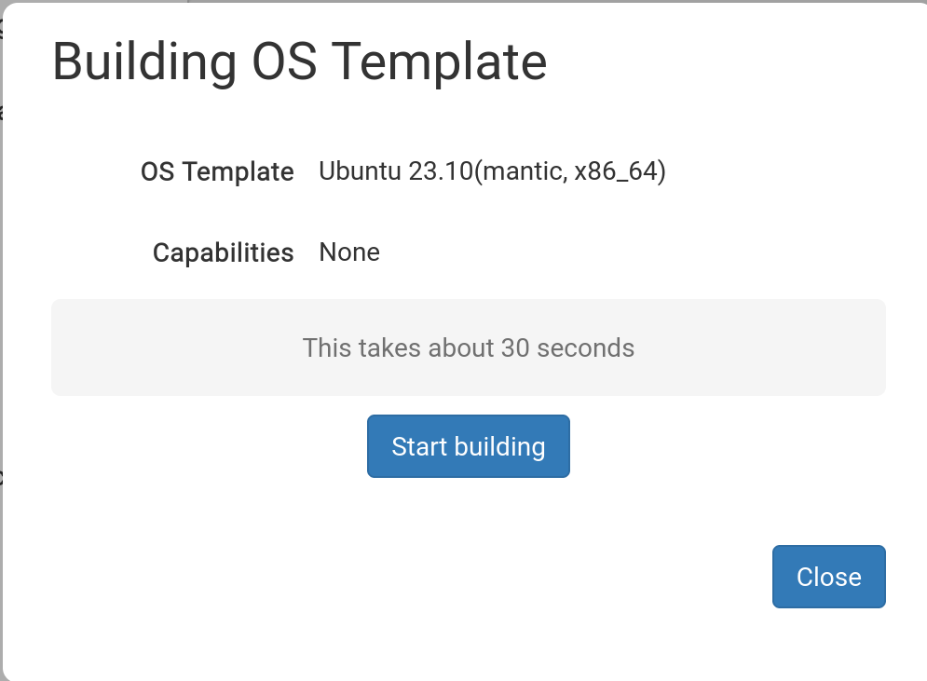This screenshot has width=927, height=681.
Task: Click the None capabilities value
Action: pos(348,252)
